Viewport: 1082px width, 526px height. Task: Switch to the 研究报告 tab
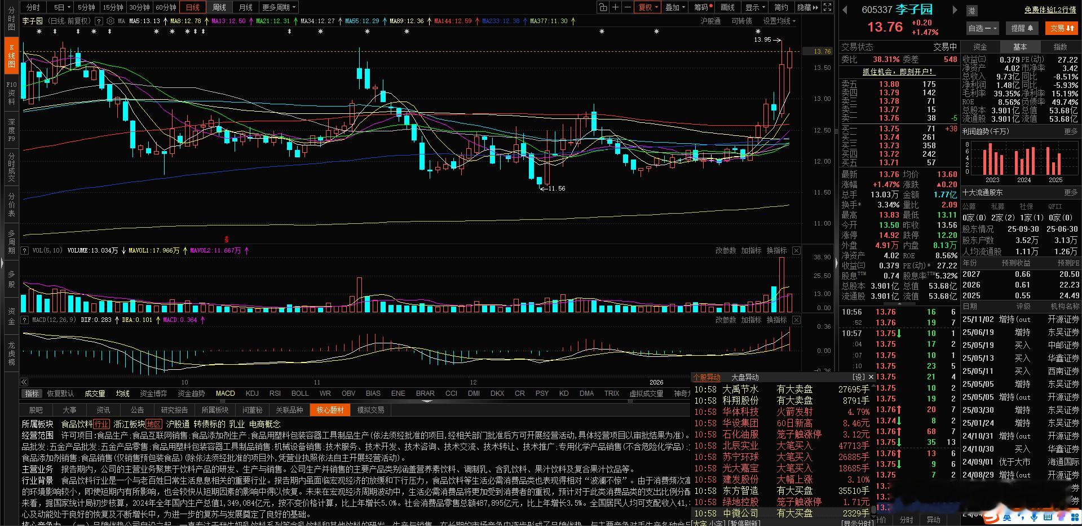click(x=174, y=410)
